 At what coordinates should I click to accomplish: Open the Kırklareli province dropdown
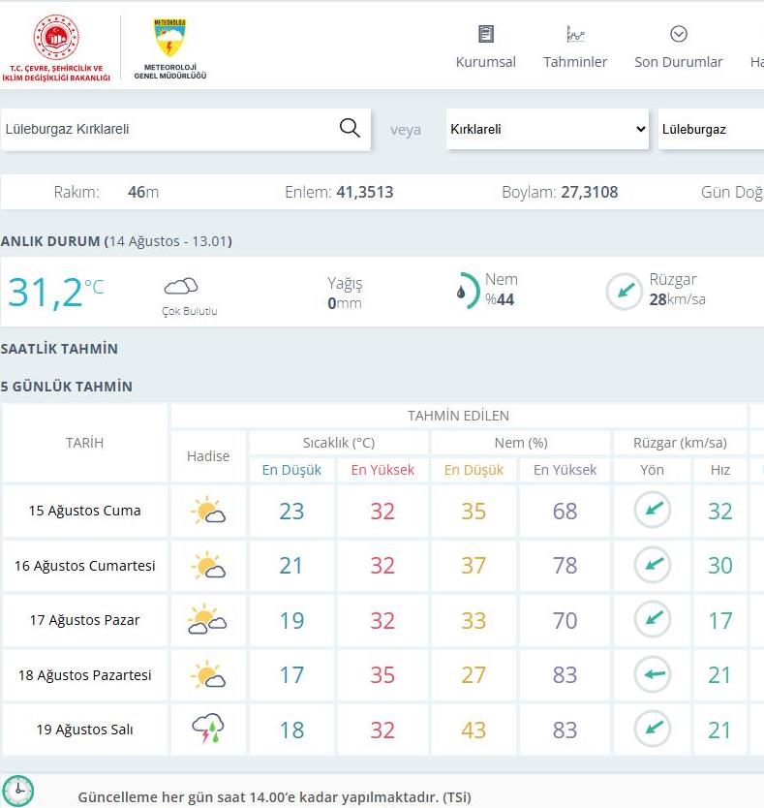click(x=547, y=129)
